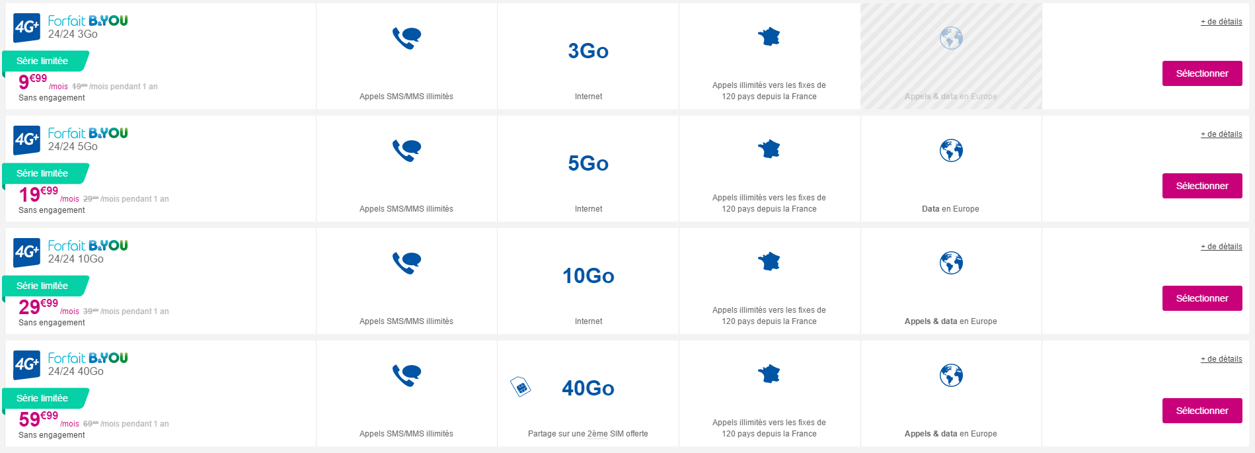Click the France map icon in 5Go row
Image resolution: width=1255 pixels, height=453 pixels.
click(x=769, y=149)
